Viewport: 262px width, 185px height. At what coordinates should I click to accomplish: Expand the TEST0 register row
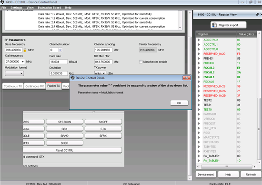click(199, 110)
